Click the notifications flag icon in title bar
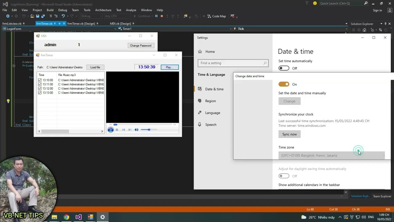The height and width of the screenshot is (222, 394). pos(307,3)
